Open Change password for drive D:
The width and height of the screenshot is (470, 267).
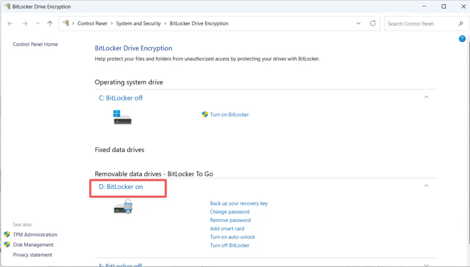coord(229,211)
